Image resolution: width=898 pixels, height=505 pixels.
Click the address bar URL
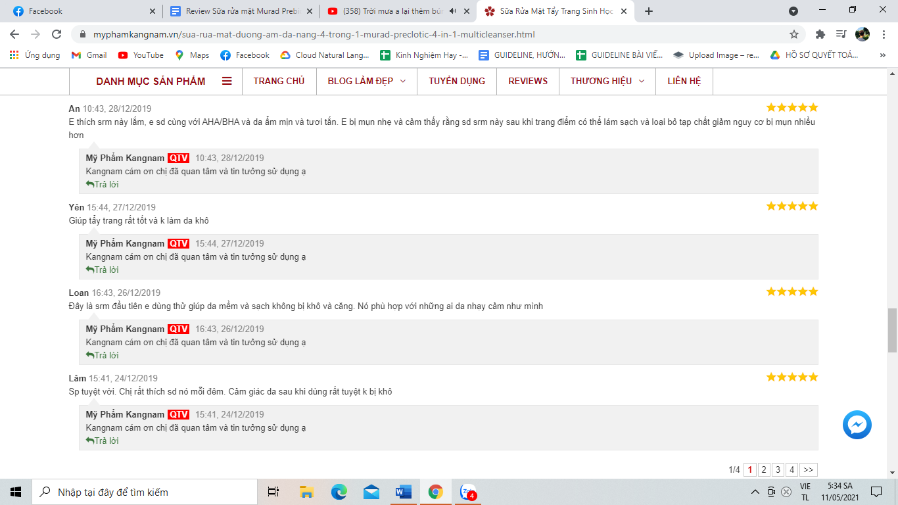coord(314,34)
